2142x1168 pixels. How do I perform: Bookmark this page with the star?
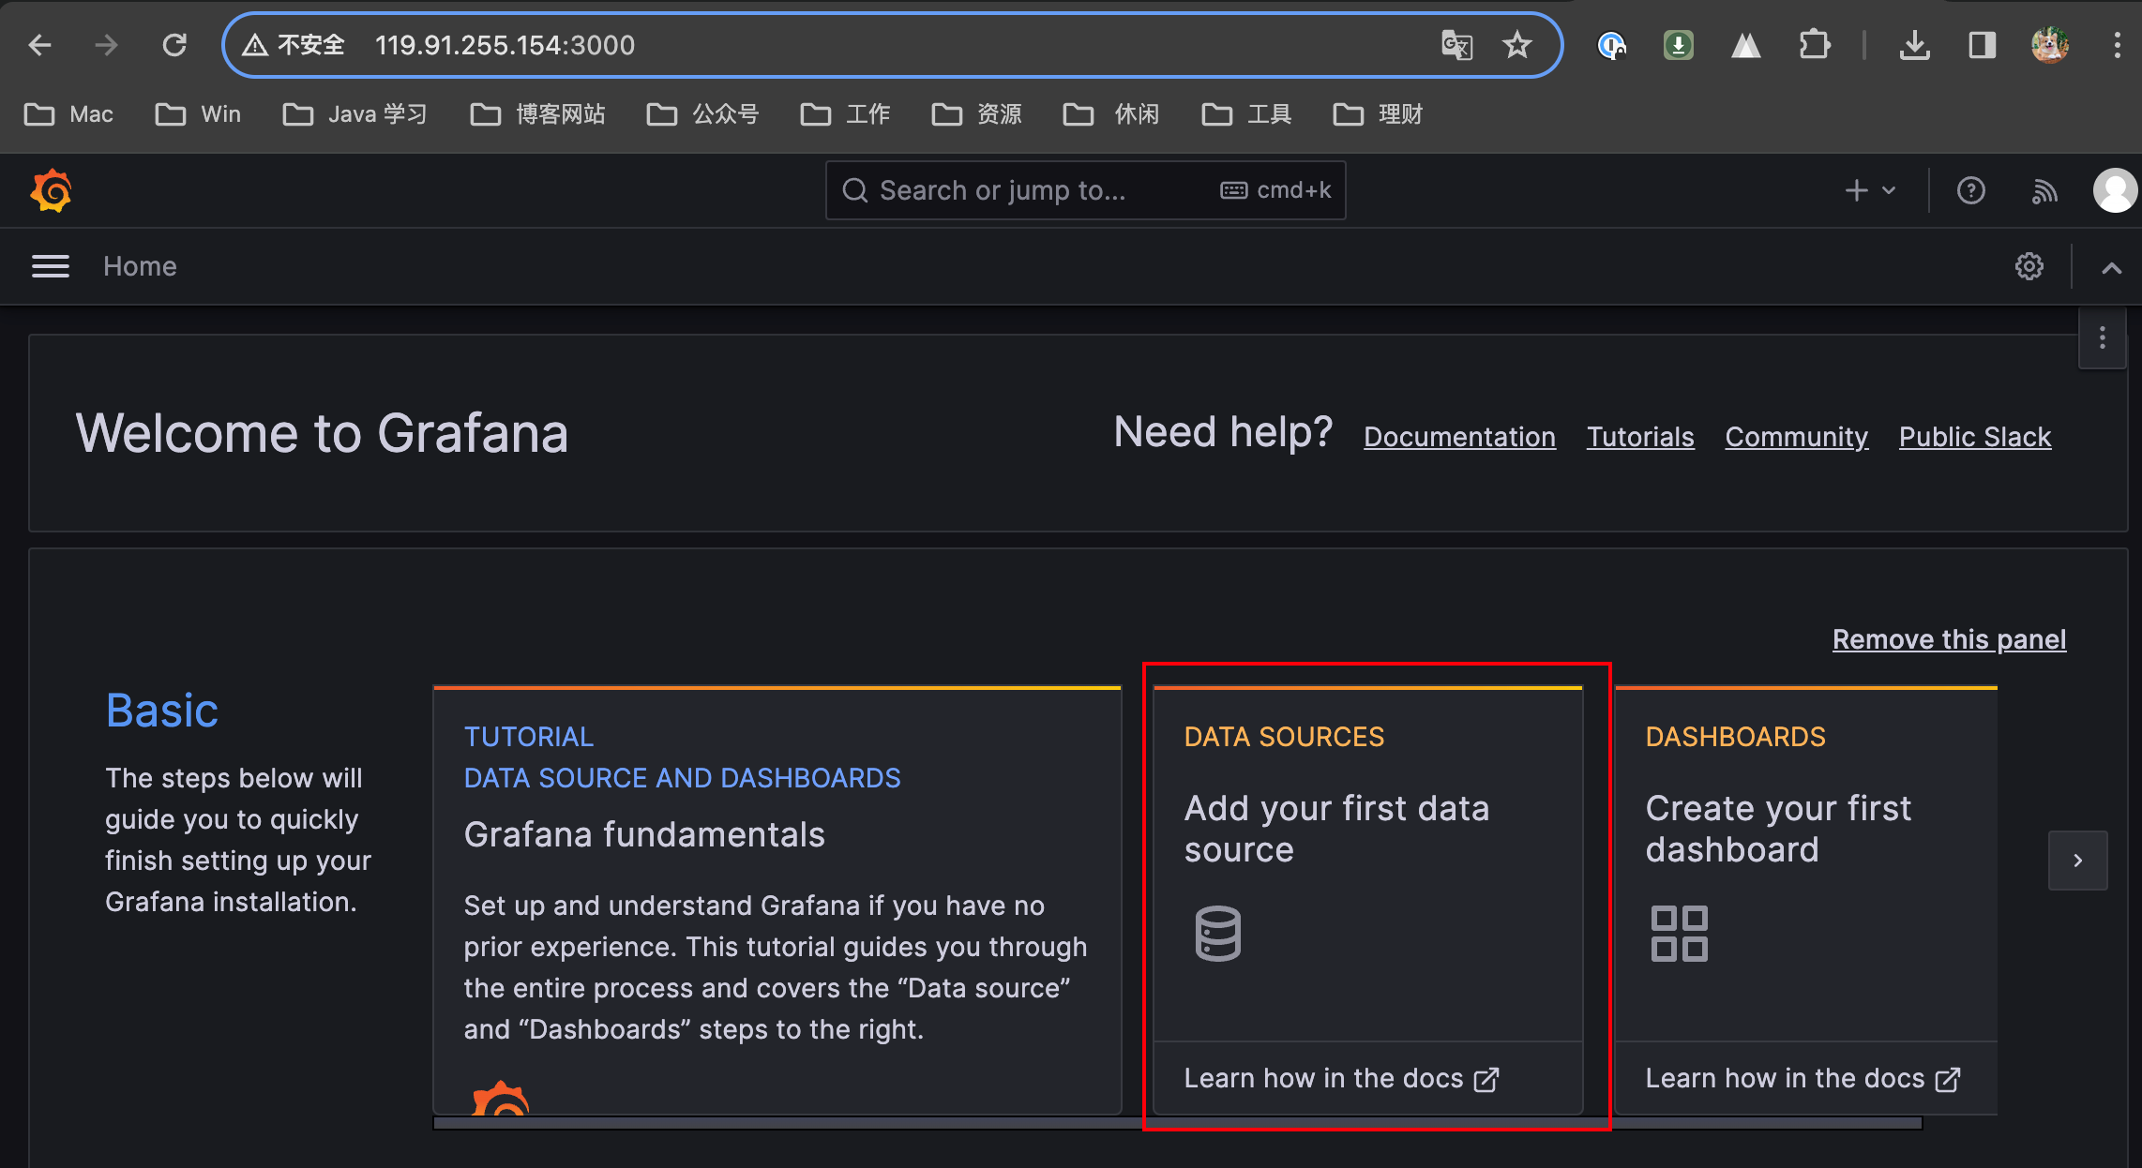pyautogui.click(x=1517, y=45)
